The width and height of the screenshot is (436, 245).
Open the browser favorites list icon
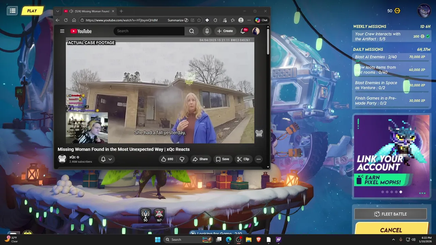coord(233,20)
